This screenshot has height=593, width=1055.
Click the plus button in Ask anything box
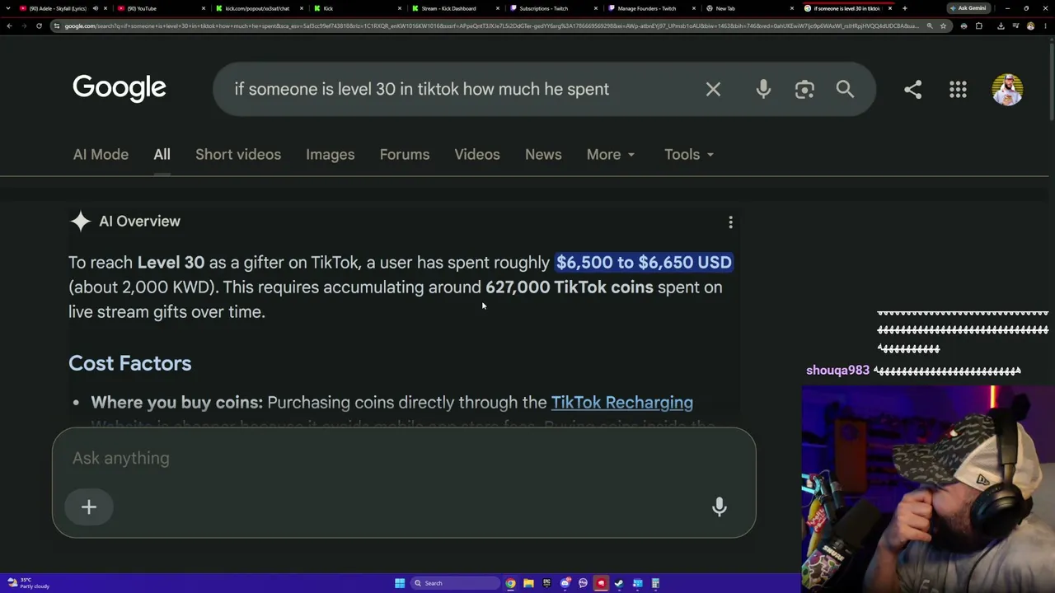pos(89,507)
